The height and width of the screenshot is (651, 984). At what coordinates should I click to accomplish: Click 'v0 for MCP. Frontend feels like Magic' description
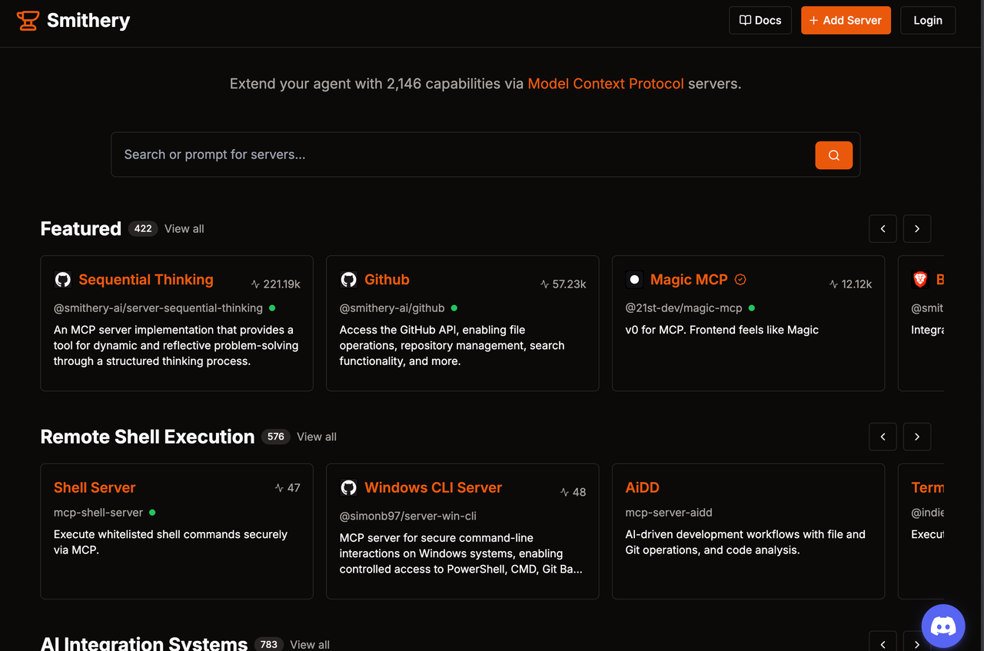[x=722, y=330]
